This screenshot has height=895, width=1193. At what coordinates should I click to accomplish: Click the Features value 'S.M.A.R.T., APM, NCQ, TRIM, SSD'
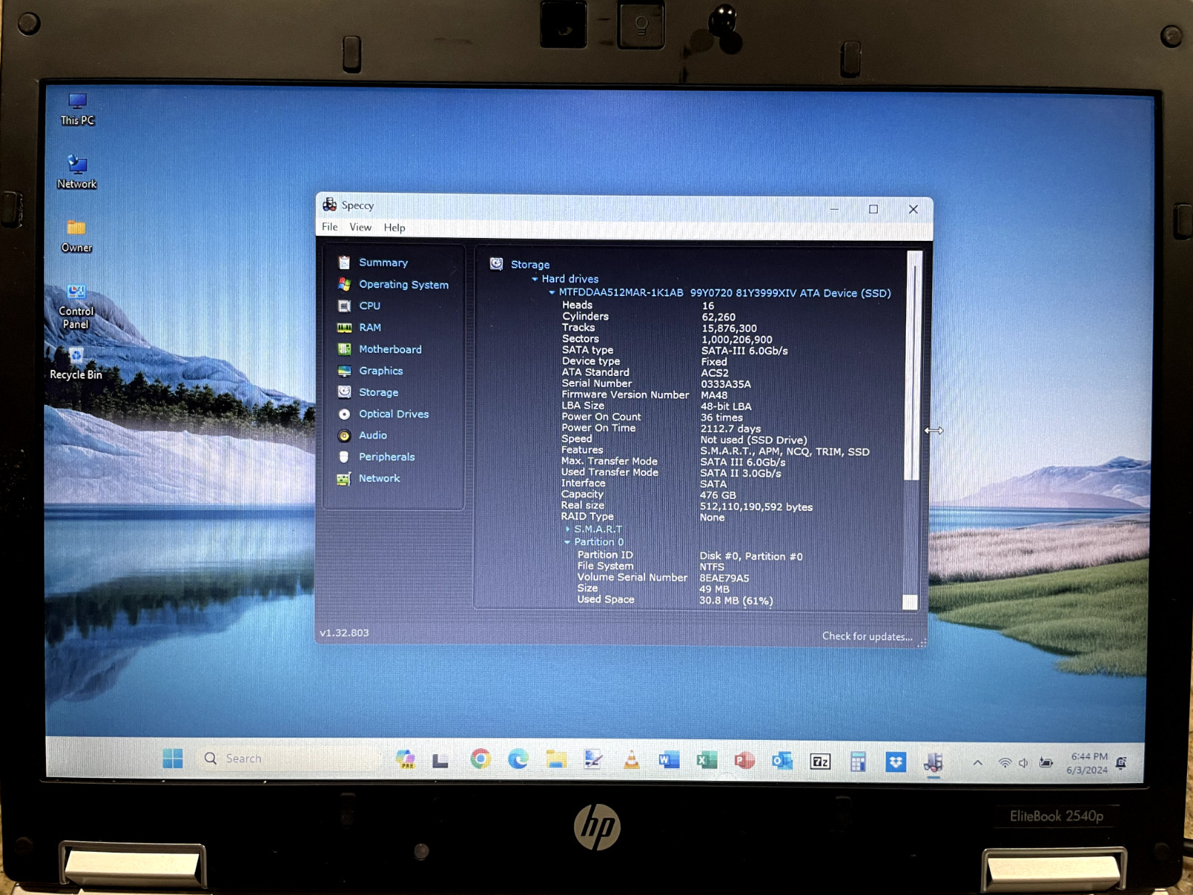pos(784,452)
